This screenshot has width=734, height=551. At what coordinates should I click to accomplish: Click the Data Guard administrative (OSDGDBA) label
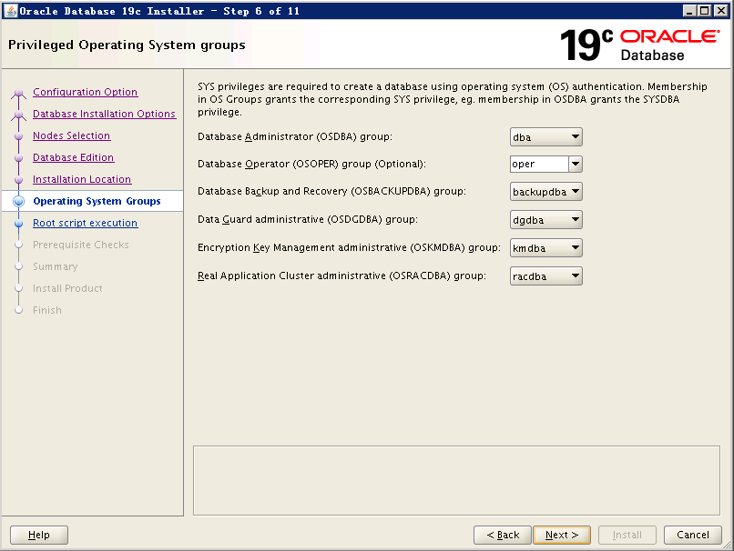pos(308,219)
